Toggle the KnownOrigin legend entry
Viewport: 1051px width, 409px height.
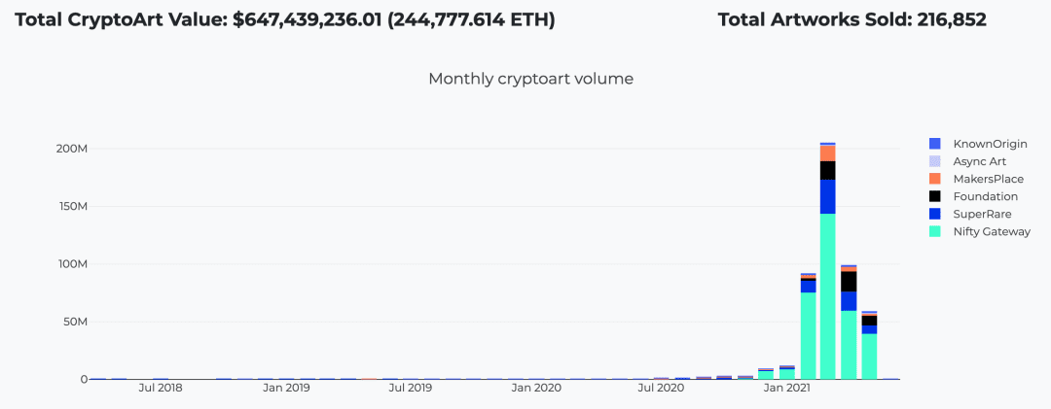click(978, 144)
